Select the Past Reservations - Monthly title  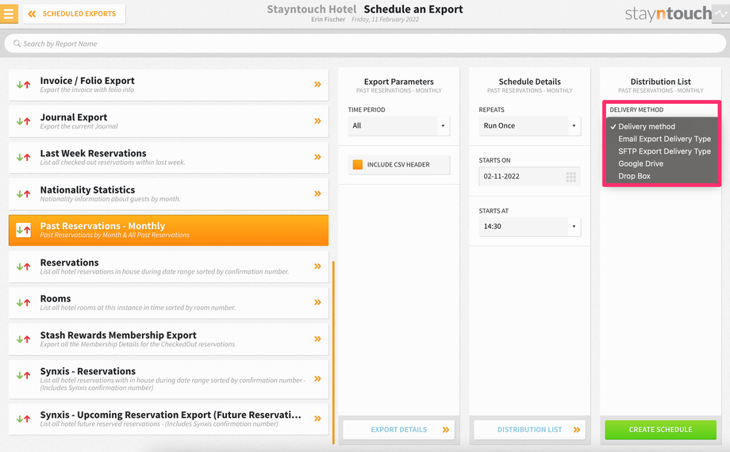[102, 226]
